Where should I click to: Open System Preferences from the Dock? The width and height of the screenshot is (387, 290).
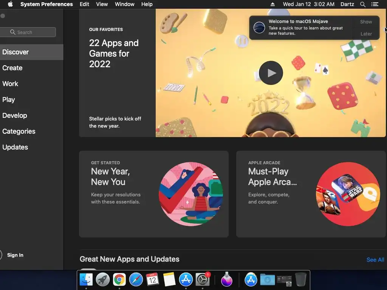pos(203,280)
